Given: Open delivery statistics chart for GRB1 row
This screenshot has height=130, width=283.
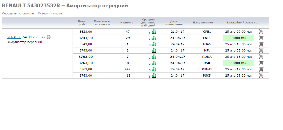Looking at the screenshot, I should click(x=154, y=32).
